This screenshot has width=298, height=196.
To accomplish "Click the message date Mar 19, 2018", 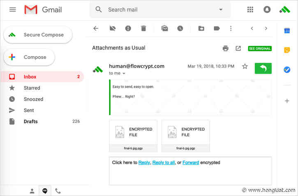I will (211, 66).
